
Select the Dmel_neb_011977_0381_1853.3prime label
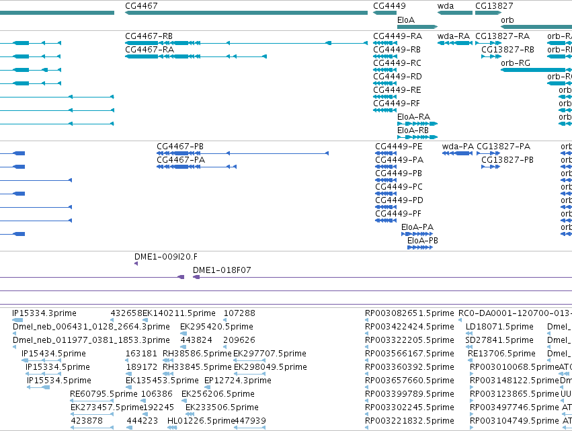91,340
